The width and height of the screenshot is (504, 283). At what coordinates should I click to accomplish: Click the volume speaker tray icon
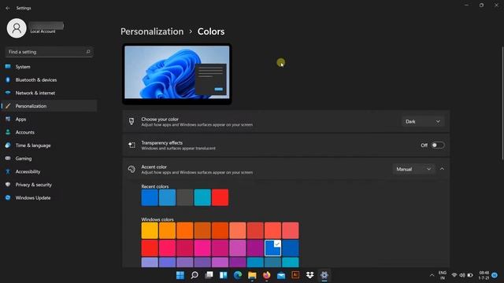462,275
